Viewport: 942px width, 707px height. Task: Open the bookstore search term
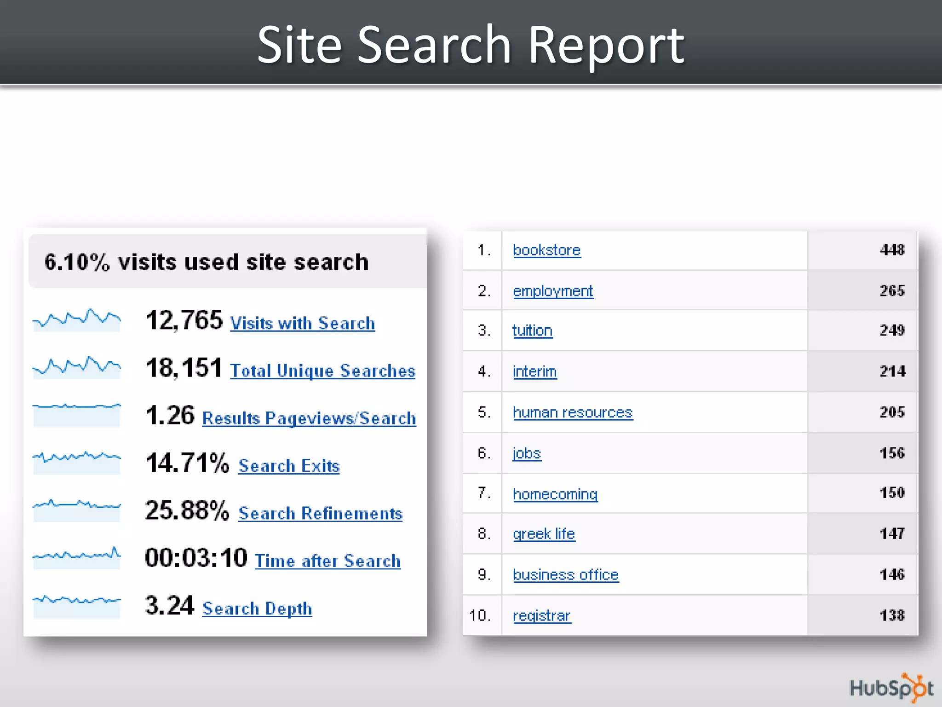click(x=547, y=250)
